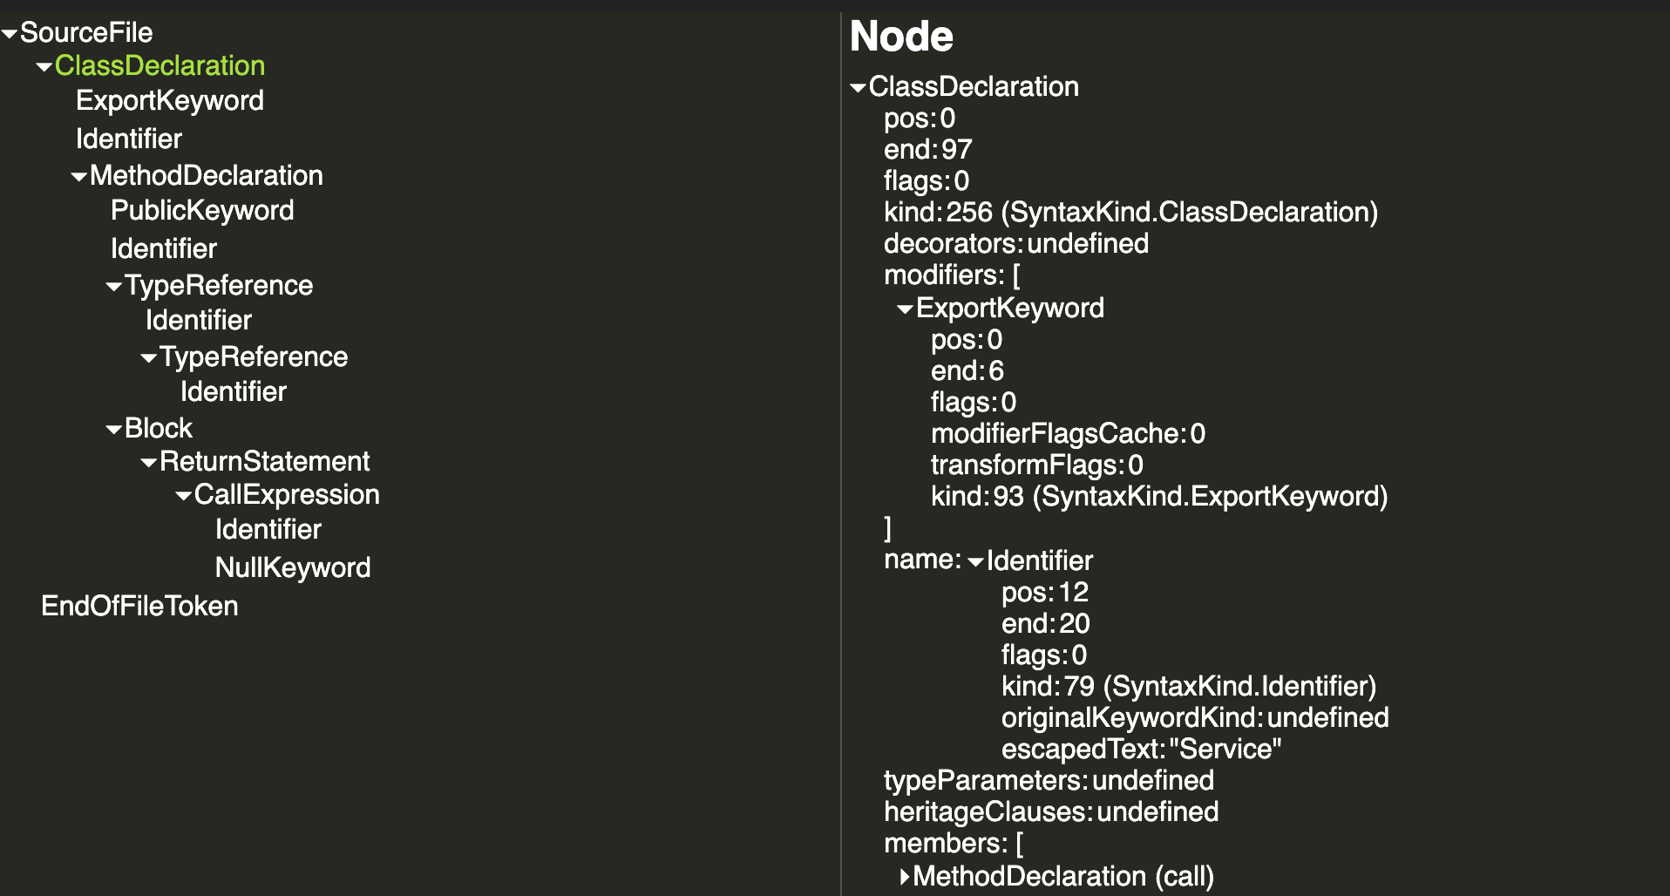Select the NullKeyword tree node
This screenshot has width=1670, height=896.
pyautogui.click(x=293, y=567)
